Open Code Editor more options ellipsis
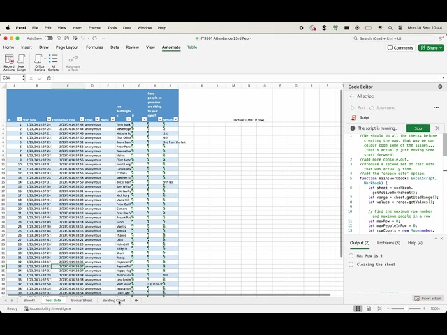447x335 pixels. (436, 107)
